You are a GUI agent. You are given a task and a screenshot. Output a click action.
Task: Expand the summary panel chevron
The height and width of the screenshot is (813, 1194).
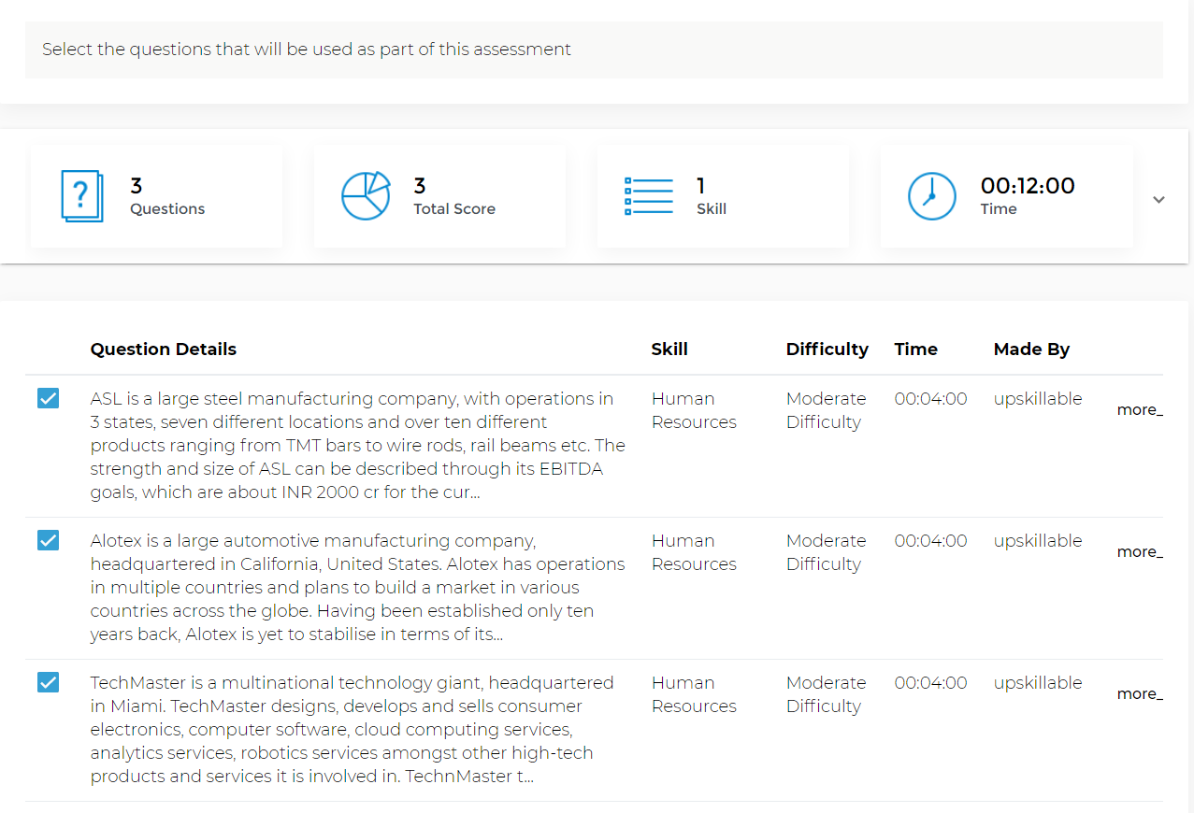(1158, 199)
